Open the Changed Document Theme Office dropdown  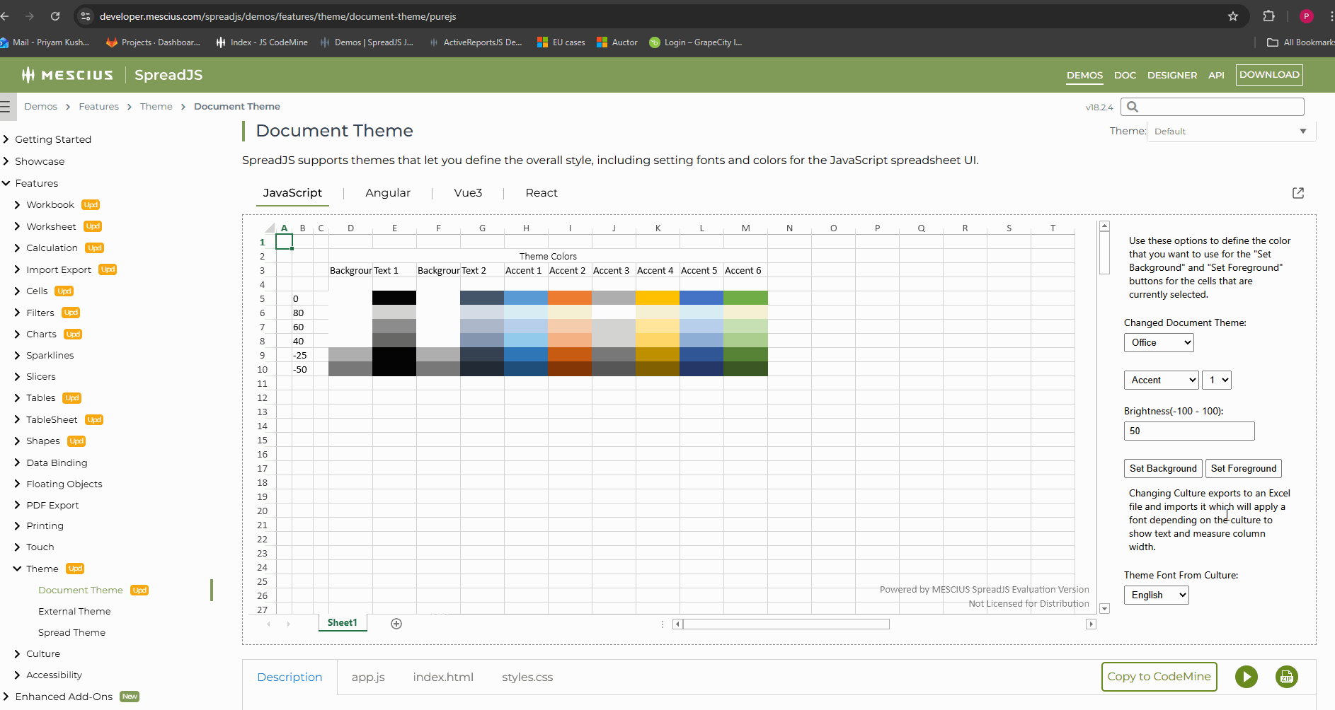tap(1159, 343)
